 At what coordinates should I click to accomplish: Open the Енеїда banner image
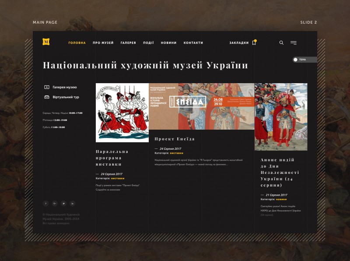(202, 106)
